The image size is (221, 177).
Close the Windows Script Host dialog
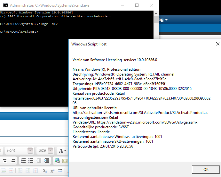coord(217,44)
